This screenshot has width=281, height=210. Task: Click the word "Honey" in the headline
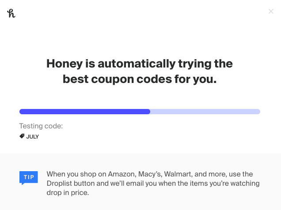point(65,64)
